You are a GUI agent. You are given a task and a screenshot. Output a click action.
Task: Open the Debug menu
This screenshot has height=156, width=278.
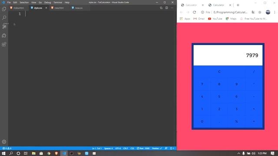pos(47,3)
